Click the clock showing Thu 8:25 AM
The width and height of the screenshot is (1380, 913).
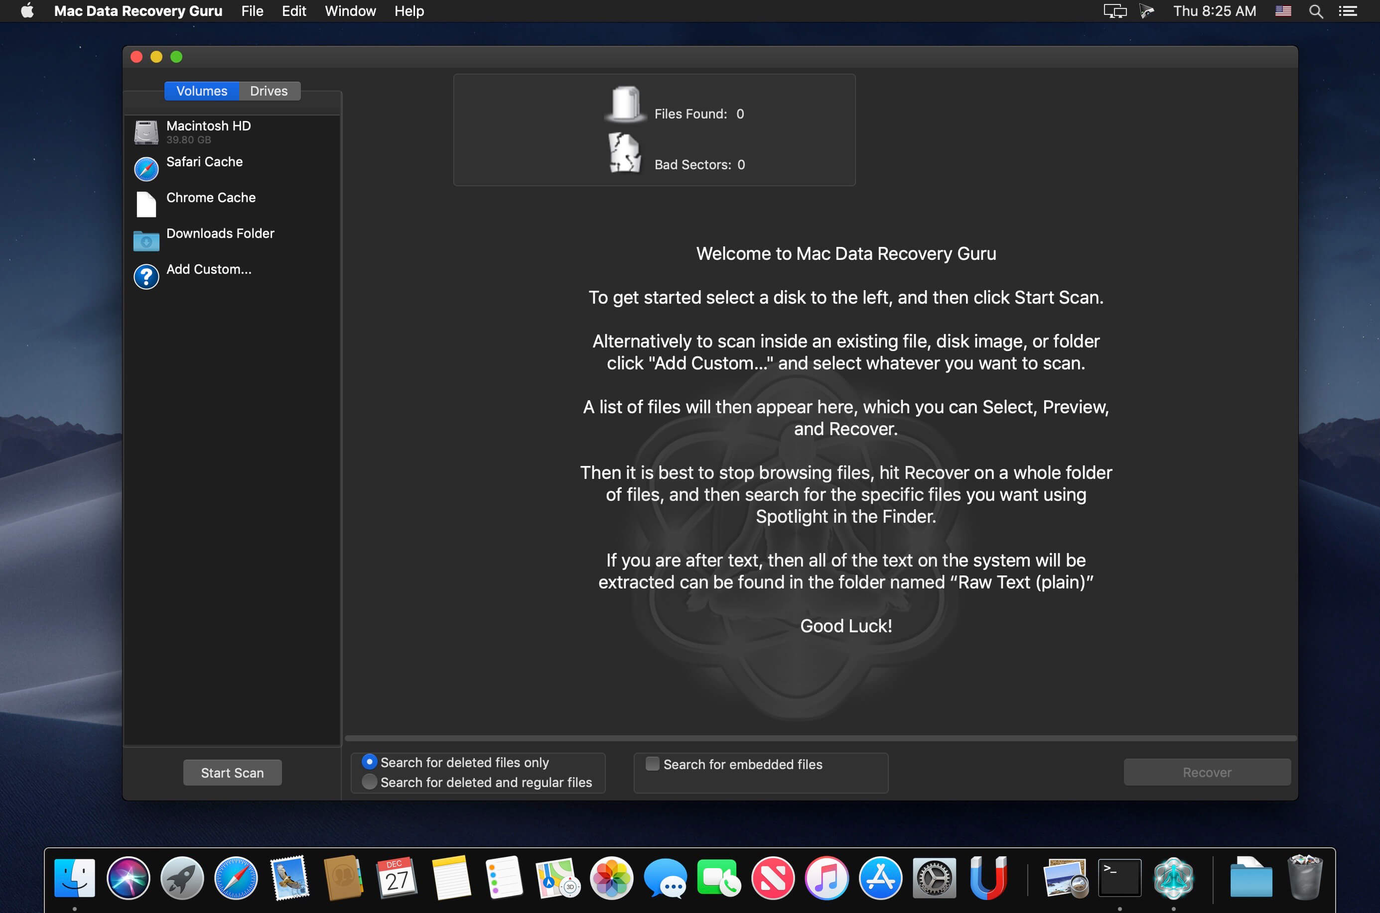click(x=1215, y=11)
